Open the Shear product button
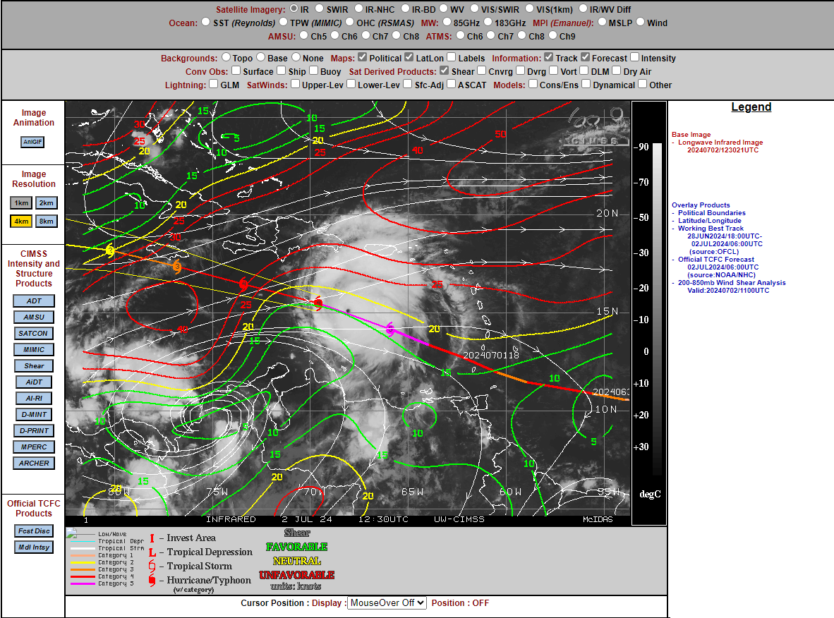 click(x=33, y=366)
